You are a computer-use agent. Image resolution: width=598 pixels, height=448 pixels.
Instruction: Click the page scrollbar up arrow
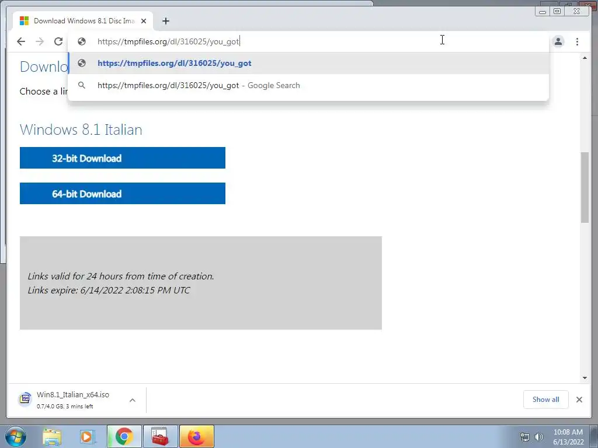tap(585, 58)
